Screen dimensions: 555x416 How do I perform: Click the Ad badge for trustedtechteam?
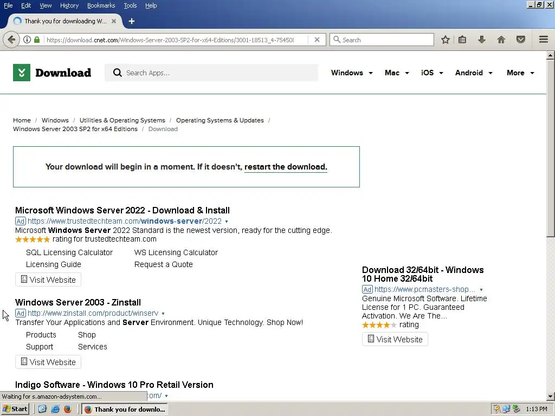(x=20, y=221)
